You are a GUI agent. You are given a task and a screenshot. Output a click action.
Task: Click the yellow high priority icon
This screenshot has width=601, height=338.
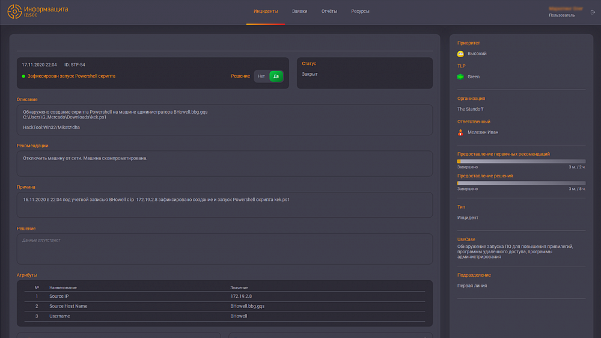[460, 54]
